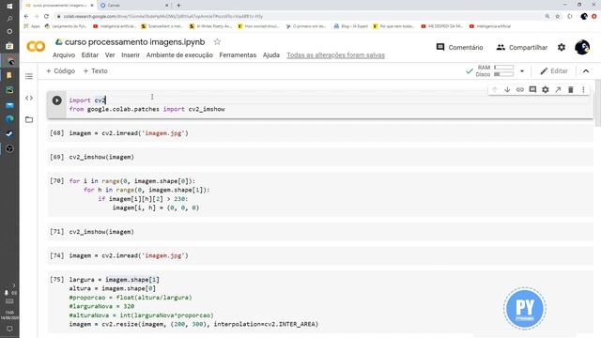Screen dimensions: 601x338
Task: Add a new Texto cell
Action: 96,71
